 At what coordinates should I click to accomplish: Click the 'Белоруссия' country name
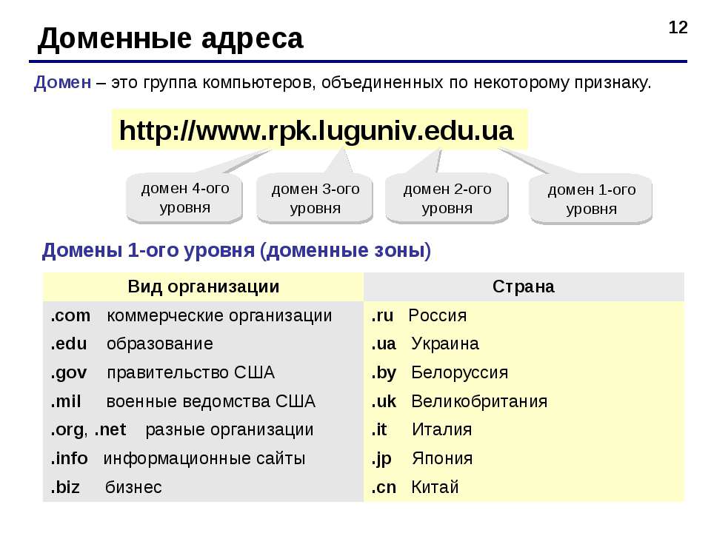[459, 373]
